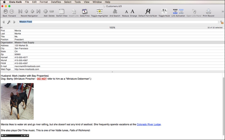This screenshot has width=225, height=140.
Task: Insert Date/Time via calendar icon
Action: coord(85,11)
